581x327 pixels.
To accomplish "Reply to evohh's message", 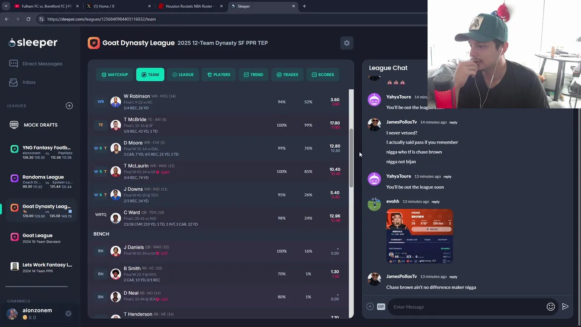I will point(435,202).
